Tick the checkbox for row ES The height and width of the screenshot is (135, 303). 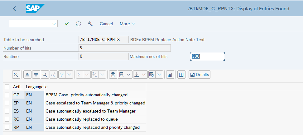point(7,111)
